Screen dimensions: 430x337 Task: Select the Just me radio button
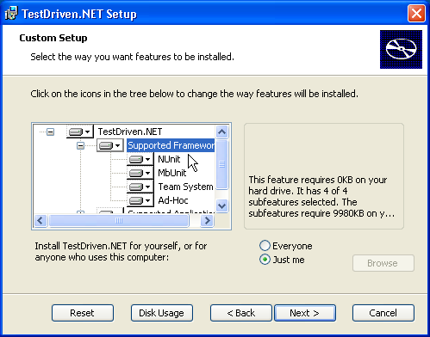pos(265,260)
